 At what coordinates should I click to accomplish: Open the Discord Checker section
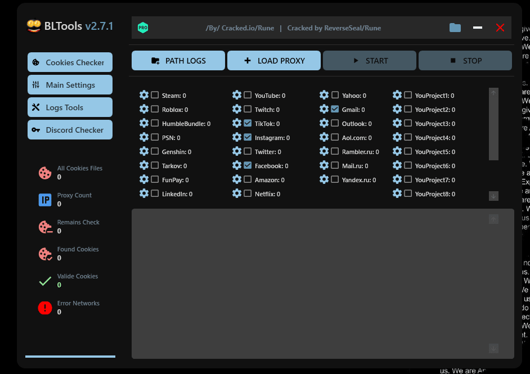(x=70, y=130)
